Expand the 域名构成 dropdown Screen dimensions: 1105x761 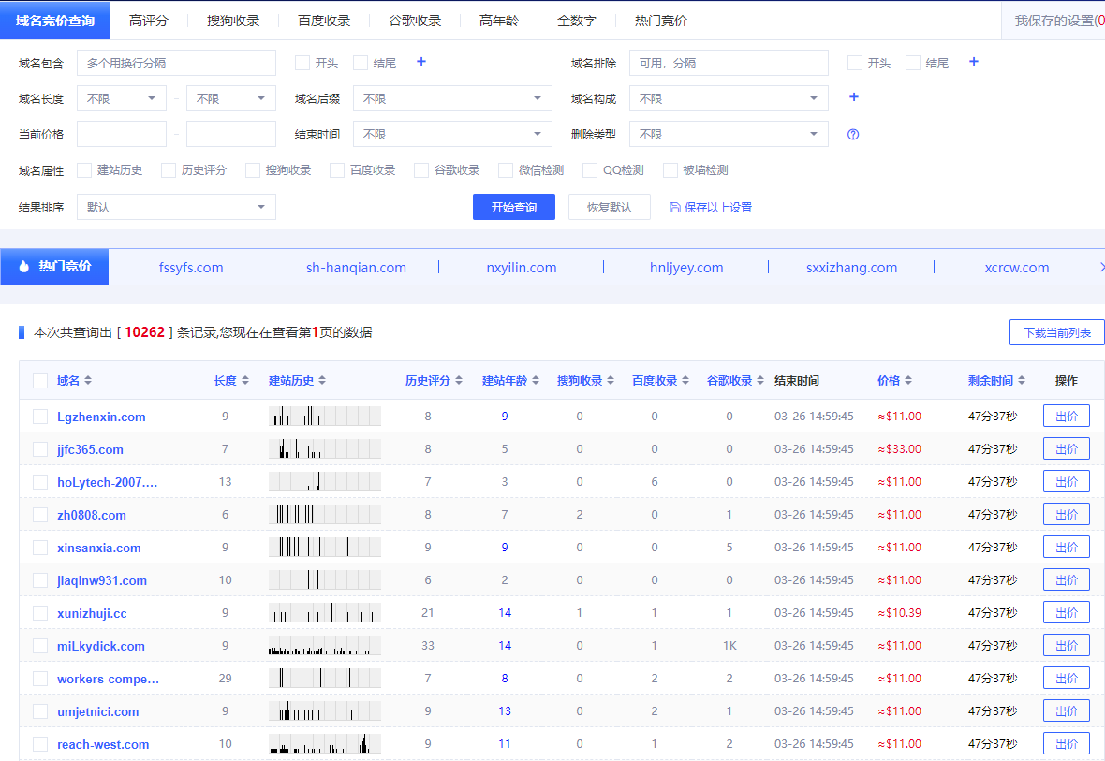pyautogui.click(x=729, y=98)
